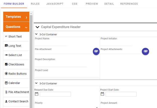This screenshot has width=157, height=108.
Task: Click the File Attachment paperclip icon in sidebar
Action: (6, 92)
